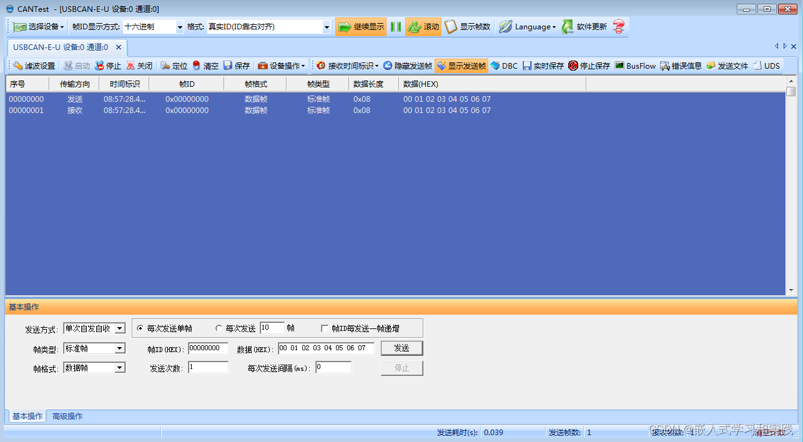The height and width of the screenshot is (442, 803).
Task: Enable 滚动 auto-scrolling of frames
Action: tap(423, 26)
